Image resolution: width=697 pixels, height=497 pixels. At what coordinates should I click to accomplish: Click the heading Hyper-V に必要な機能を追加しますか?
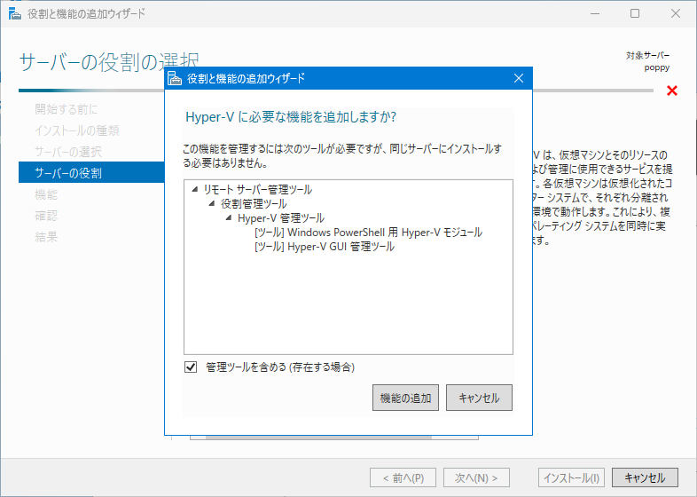291,117
